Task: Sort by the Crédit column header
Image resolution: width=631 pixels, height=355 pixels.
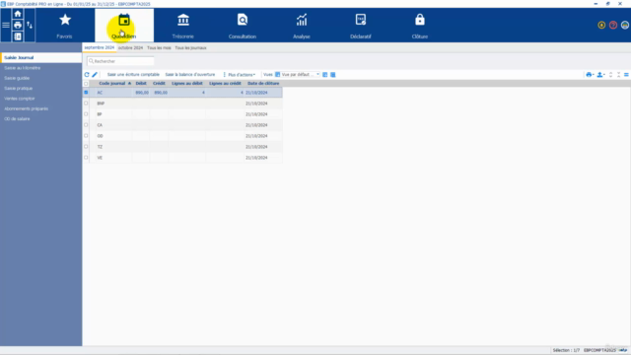Action: 159,83
